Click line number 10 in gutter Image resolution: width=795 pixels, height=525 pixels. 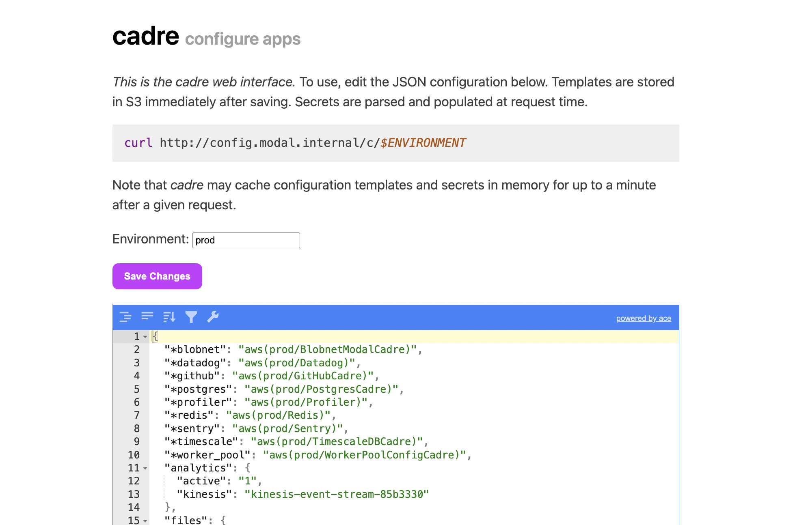[x=134, y=455]
